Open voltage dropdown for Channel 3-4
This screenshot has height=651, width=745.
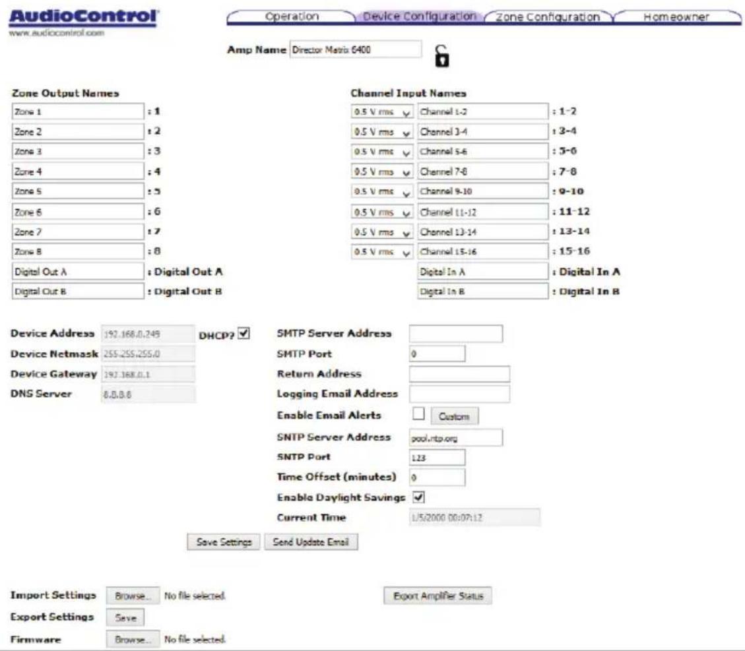[x=382, y=131]
